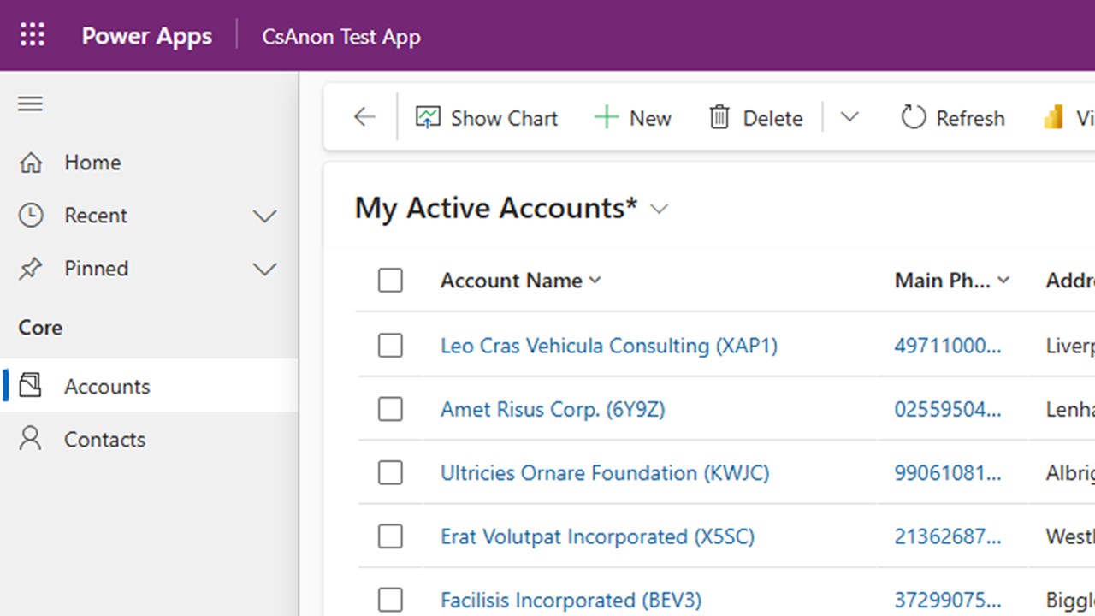
Task: Open the Delete split-button dropdown arrow
Action: (849, 117)
